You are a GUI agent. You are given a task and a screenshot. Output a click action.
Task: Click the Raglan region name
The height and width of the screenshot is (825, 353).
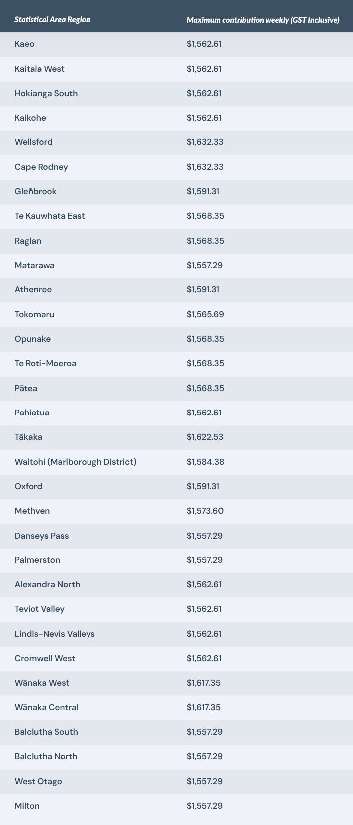coord(28,241)
